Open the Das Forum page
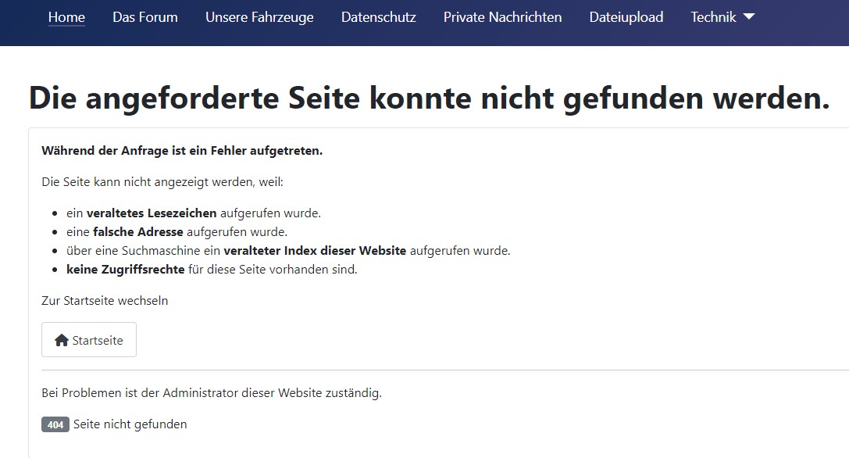849x458 pixels. 144,16
